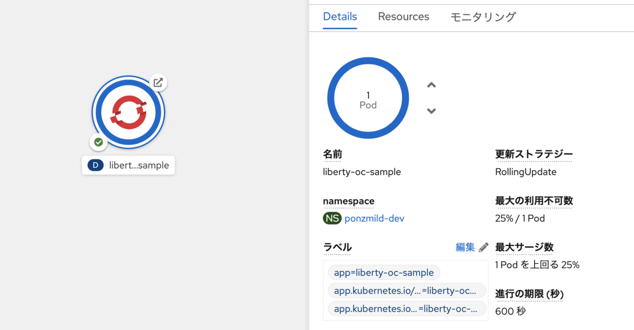Click the 1 Pod を上回る 25% value
Image resolution: width=634 pixels, height=330 pixels.
(537, 265)
